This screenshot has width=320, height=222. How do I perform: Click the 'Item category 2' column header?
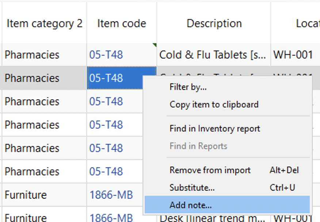pyautogui.click(x=44, y=24)
